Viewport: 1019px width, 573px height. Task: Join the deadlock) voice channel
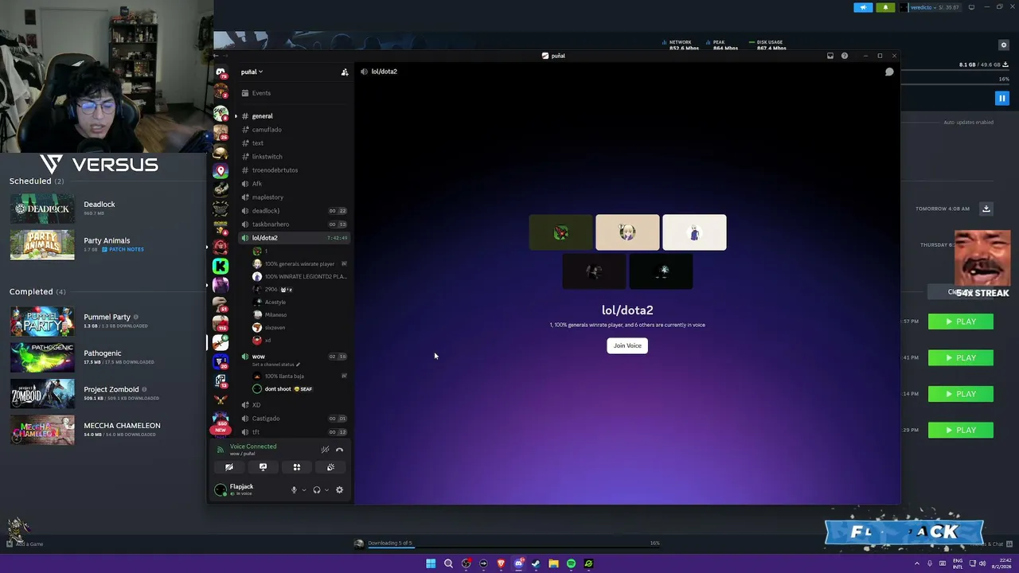pos(295,211)
